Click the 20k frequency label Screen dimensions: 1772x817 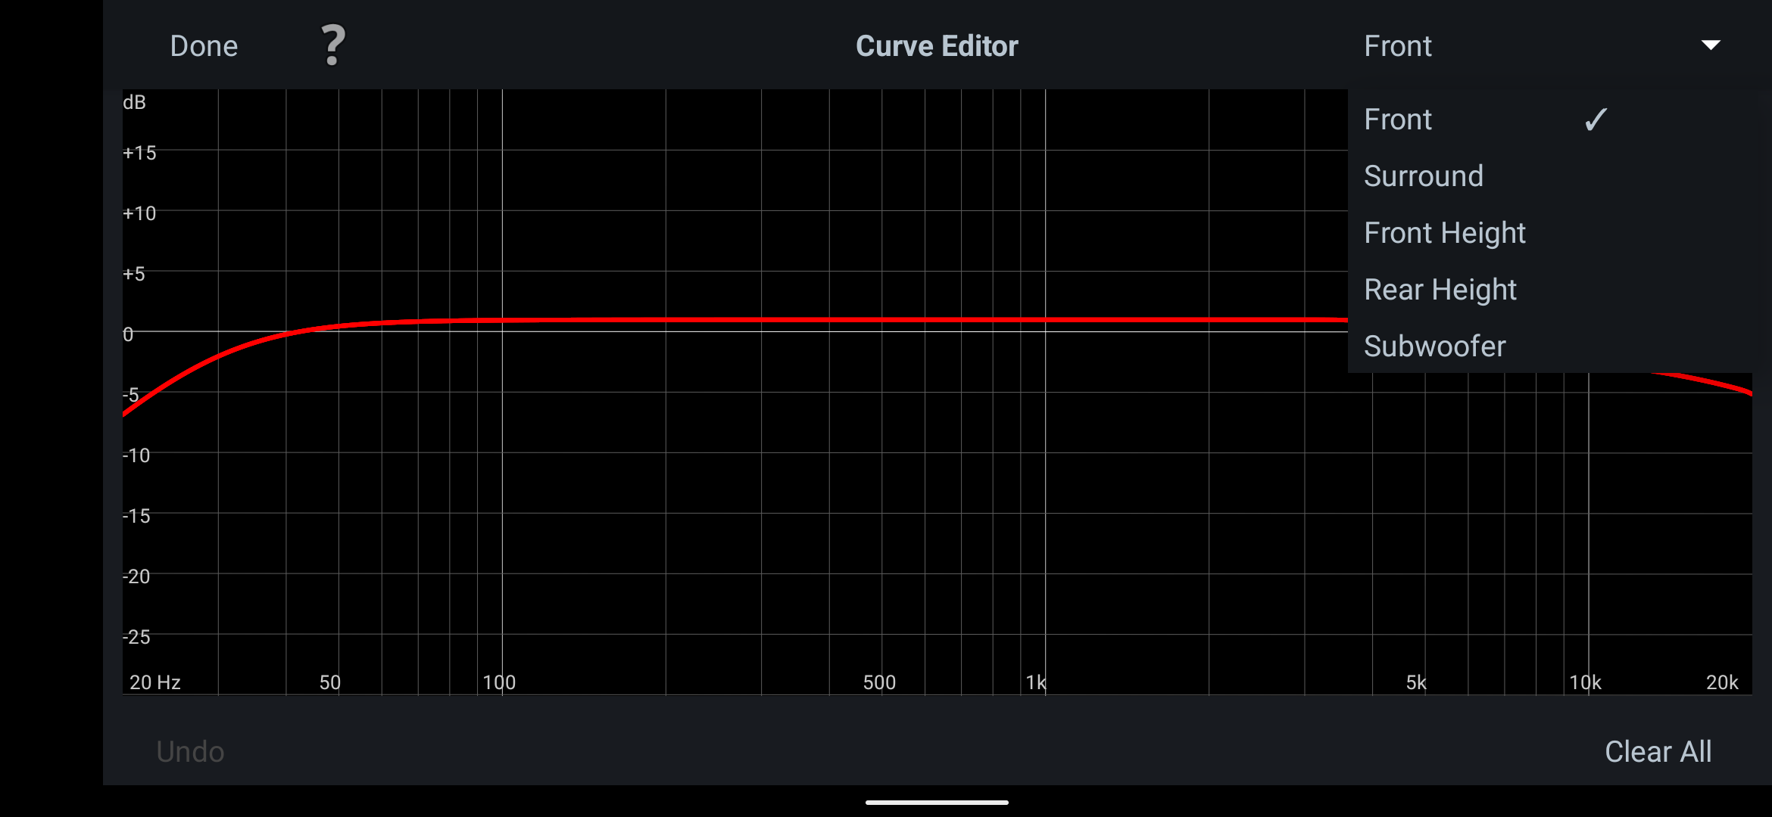[x=1722, y=682]
